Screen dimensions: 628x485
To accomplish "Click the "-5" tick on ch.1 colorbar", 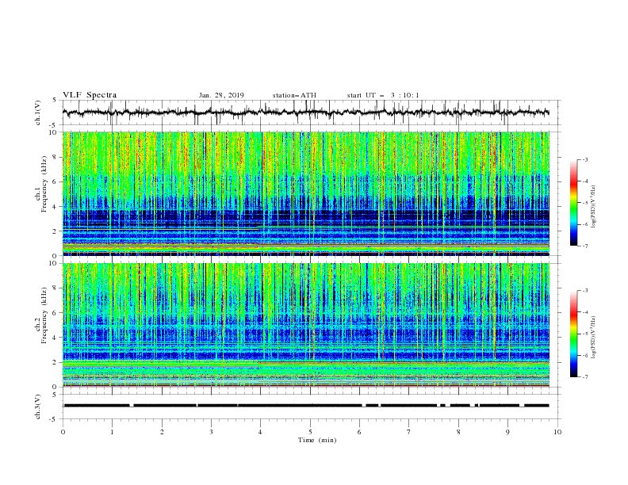I will point(584,203).
